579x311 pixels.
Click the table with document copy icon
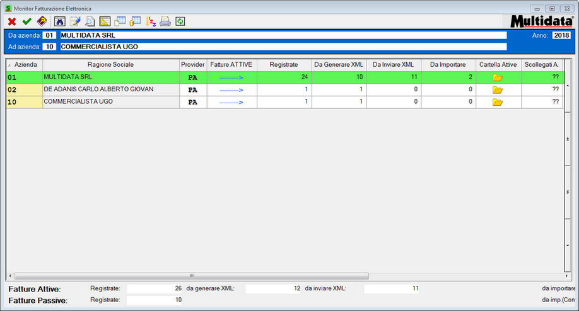coord(120,21)
